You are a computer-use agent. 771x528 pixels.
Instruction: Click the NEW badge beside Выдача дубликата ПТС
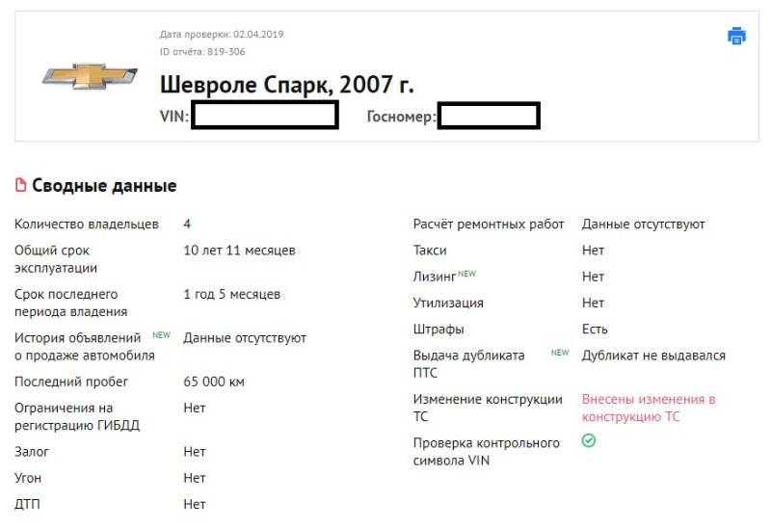pos(559,353)
